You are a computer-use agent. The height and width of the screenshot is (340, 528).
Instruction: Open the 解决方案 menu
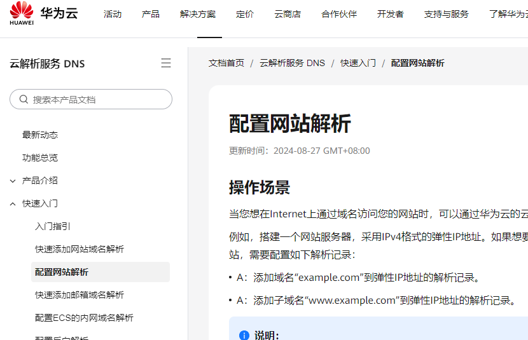(x=198, y=14)
